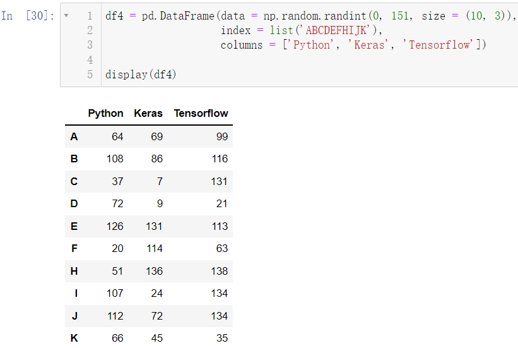This screenshot has height=348, width=518.
Task: Click Tensorflow value 134 in row I
Action: (x=220, y=294)
